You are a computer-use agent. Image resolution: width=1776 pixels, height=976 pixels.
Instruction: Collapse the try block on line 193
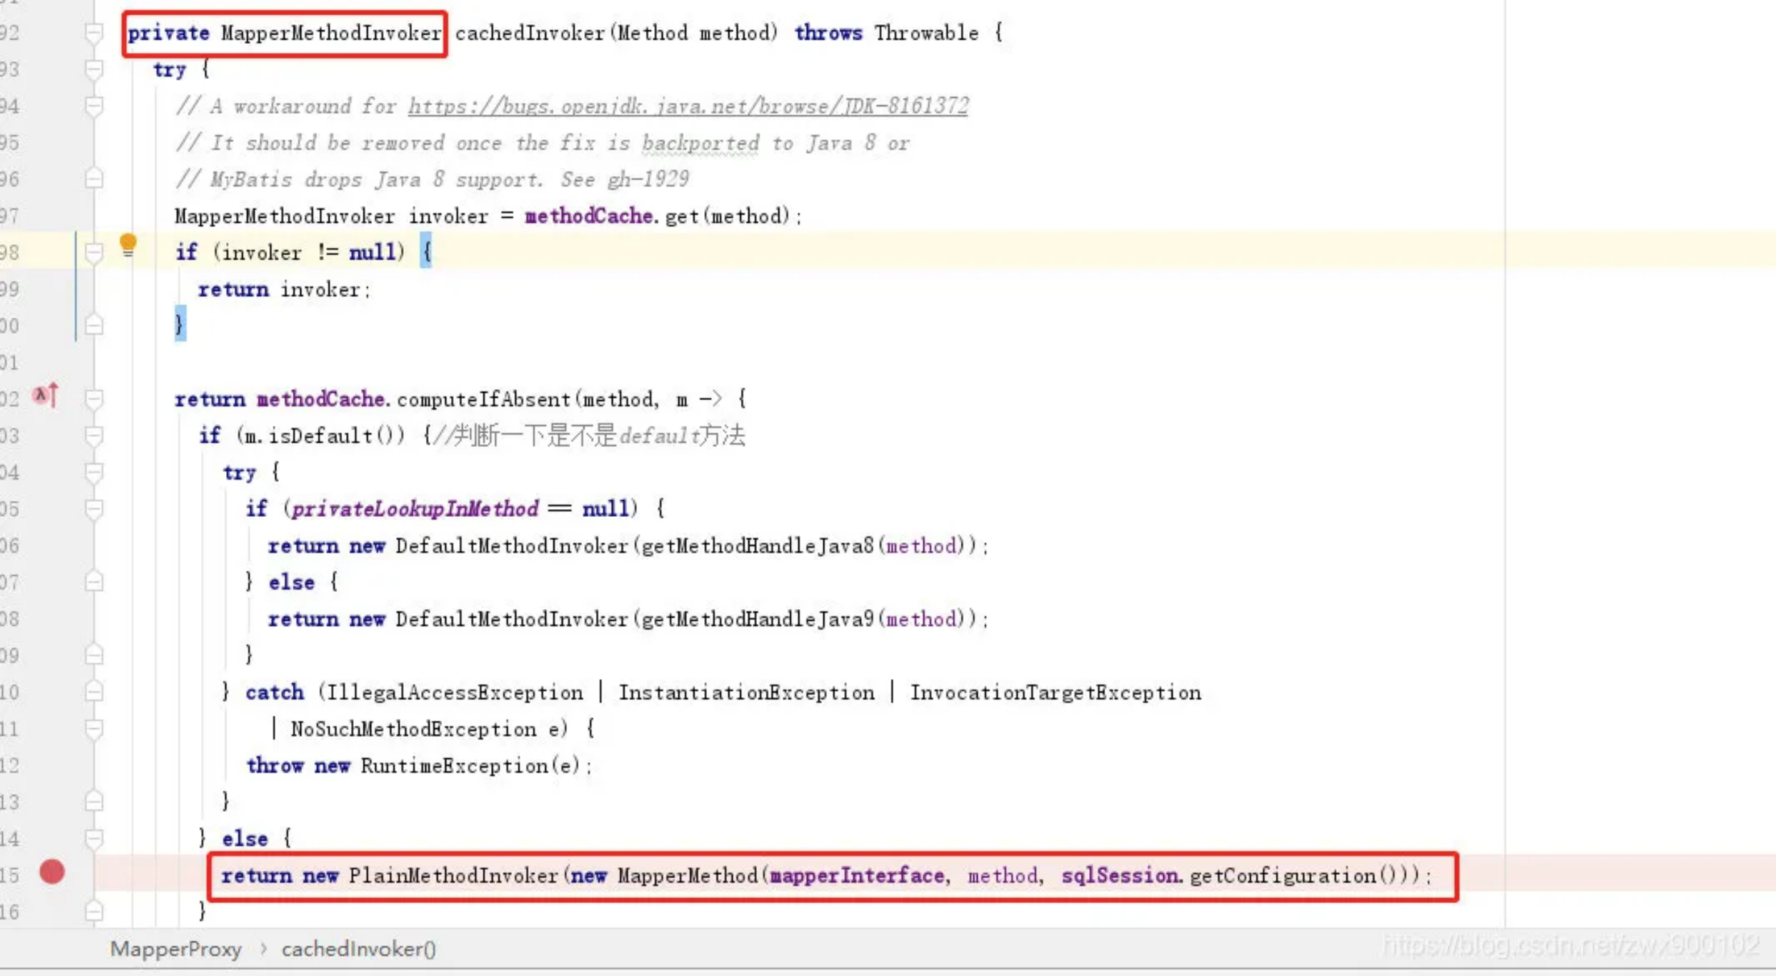[x=95, y=69]
